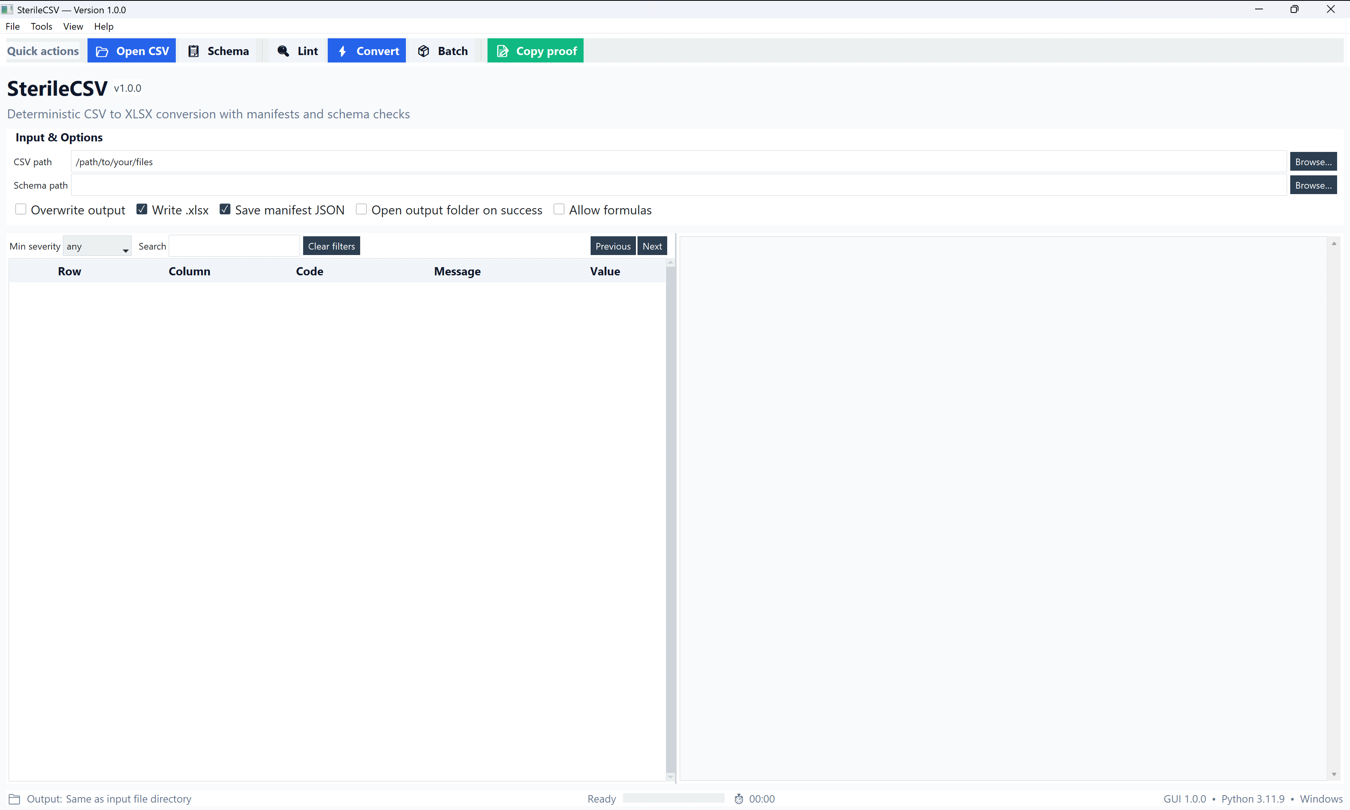Open the Min severity dropdown

pos(96,246)
